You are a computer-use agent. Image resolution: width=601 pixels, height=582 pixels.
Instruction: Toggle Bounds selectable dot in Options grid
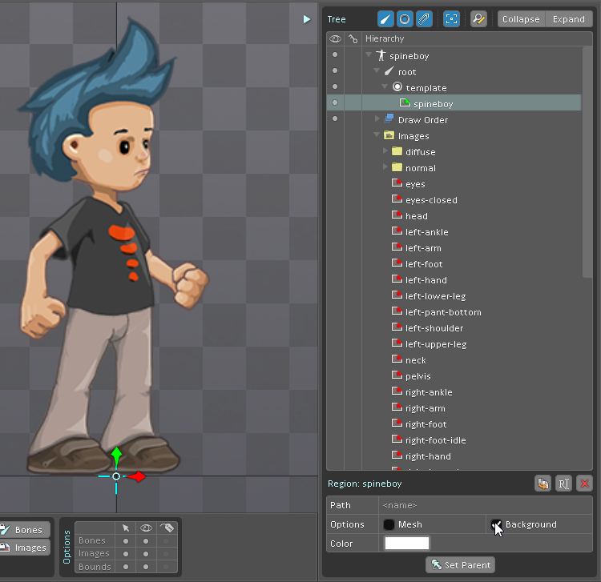(126, 567)
